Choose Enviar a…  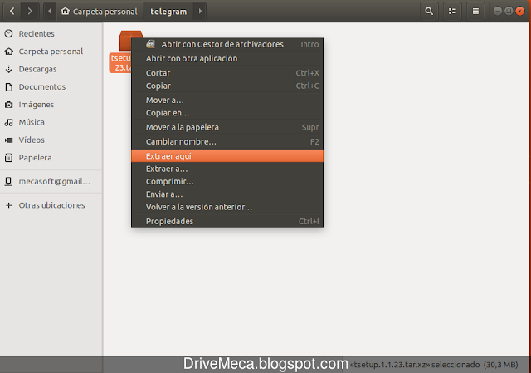pyautogui.click(x=227, y=194)
